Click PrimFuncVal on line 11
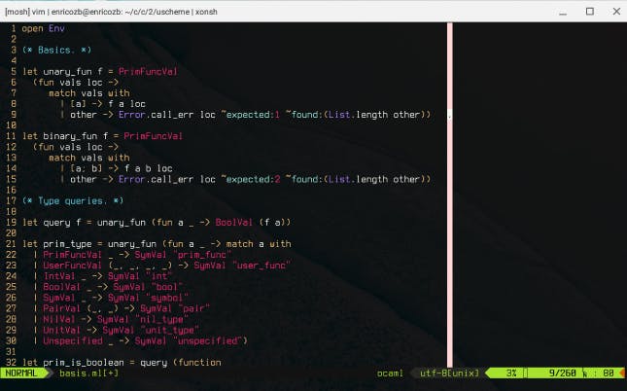This screenshot has width=627, height=391. (154, 136)
